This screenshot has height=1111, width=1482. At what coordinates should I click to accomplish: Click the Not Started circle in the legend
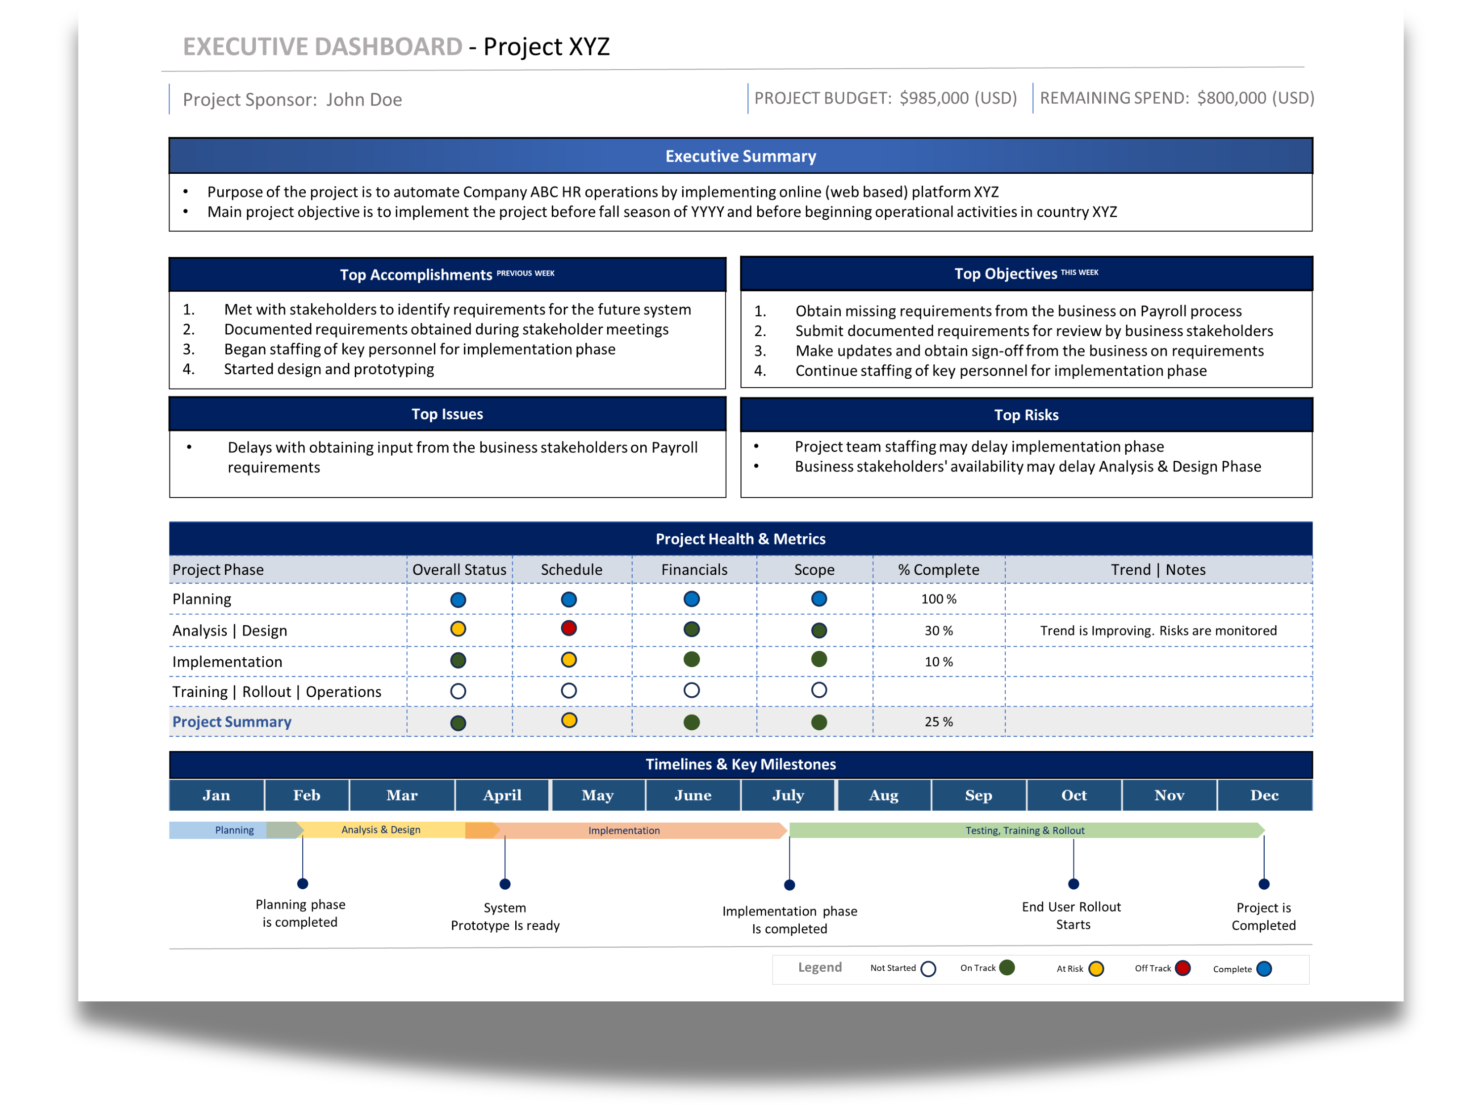tap(929, 968)
